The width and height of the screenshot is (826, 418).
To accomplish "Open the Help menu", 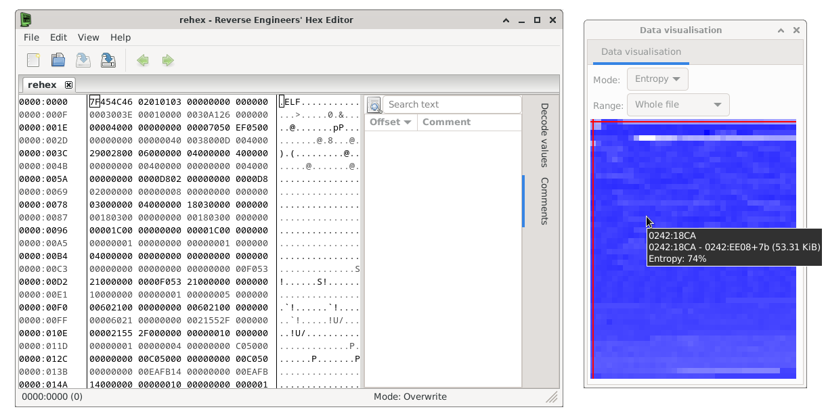I will click(x=121, y=37).
